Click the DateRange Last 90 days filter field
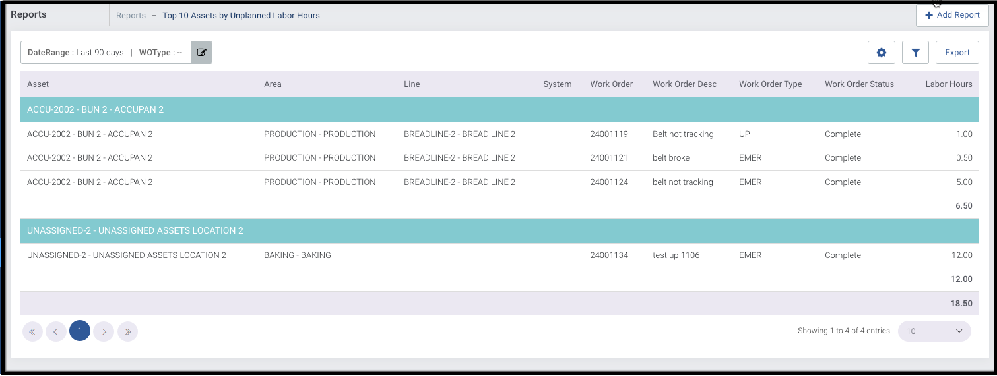The height and width of the screenshot is (376, 997). 76,53
